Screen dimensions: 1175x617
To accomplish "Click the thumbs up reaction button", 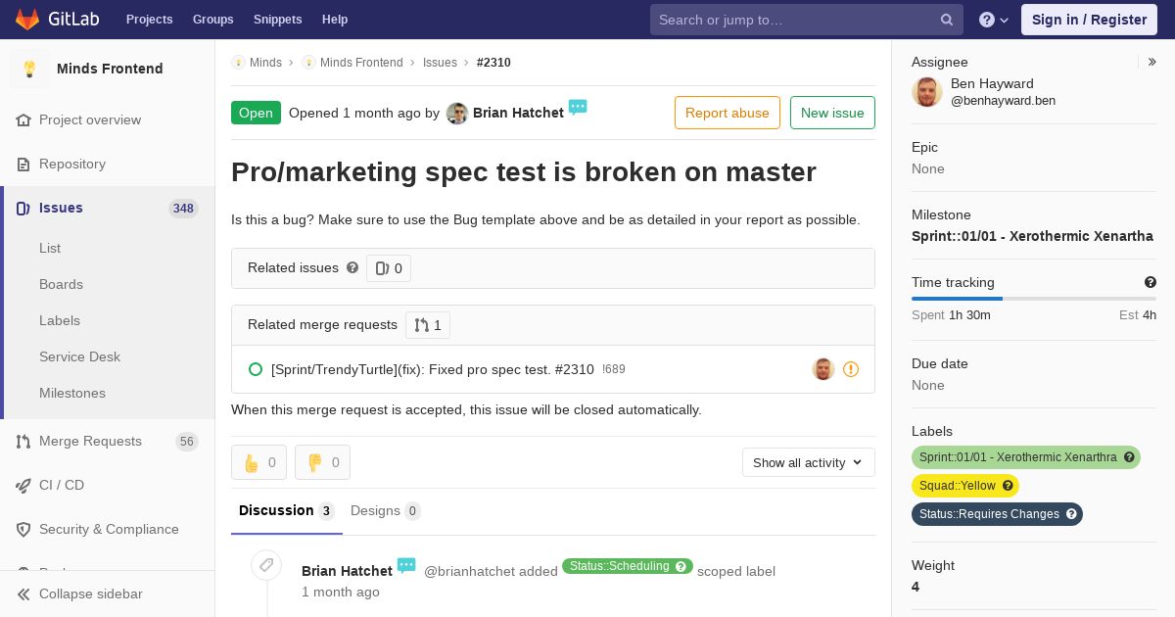I will tap(258, 462).
